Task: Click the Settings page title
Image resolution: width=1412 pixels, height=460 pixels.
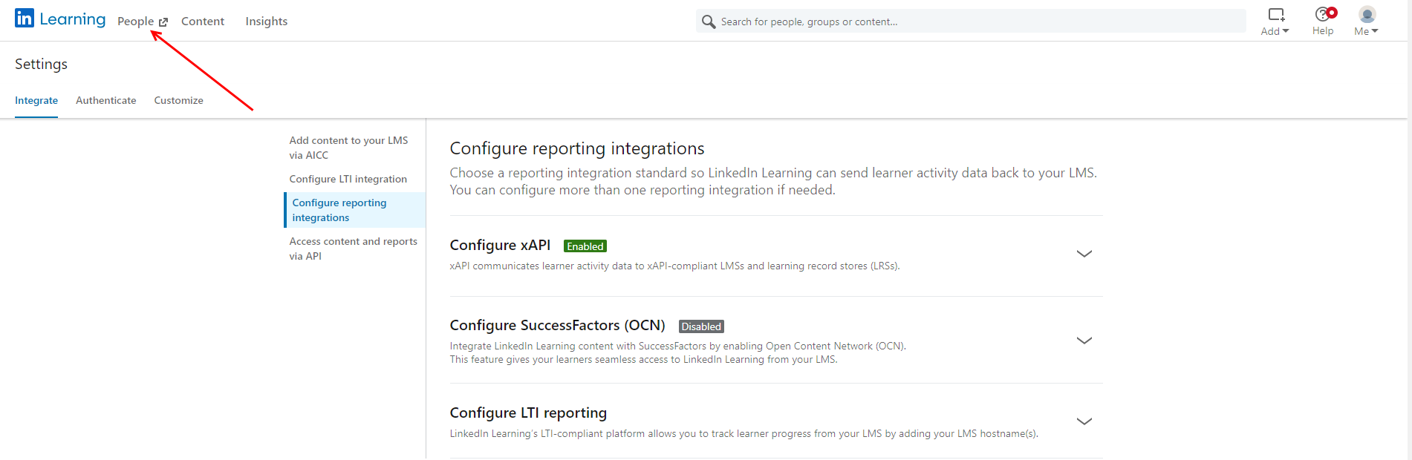Action: point(42,65)
